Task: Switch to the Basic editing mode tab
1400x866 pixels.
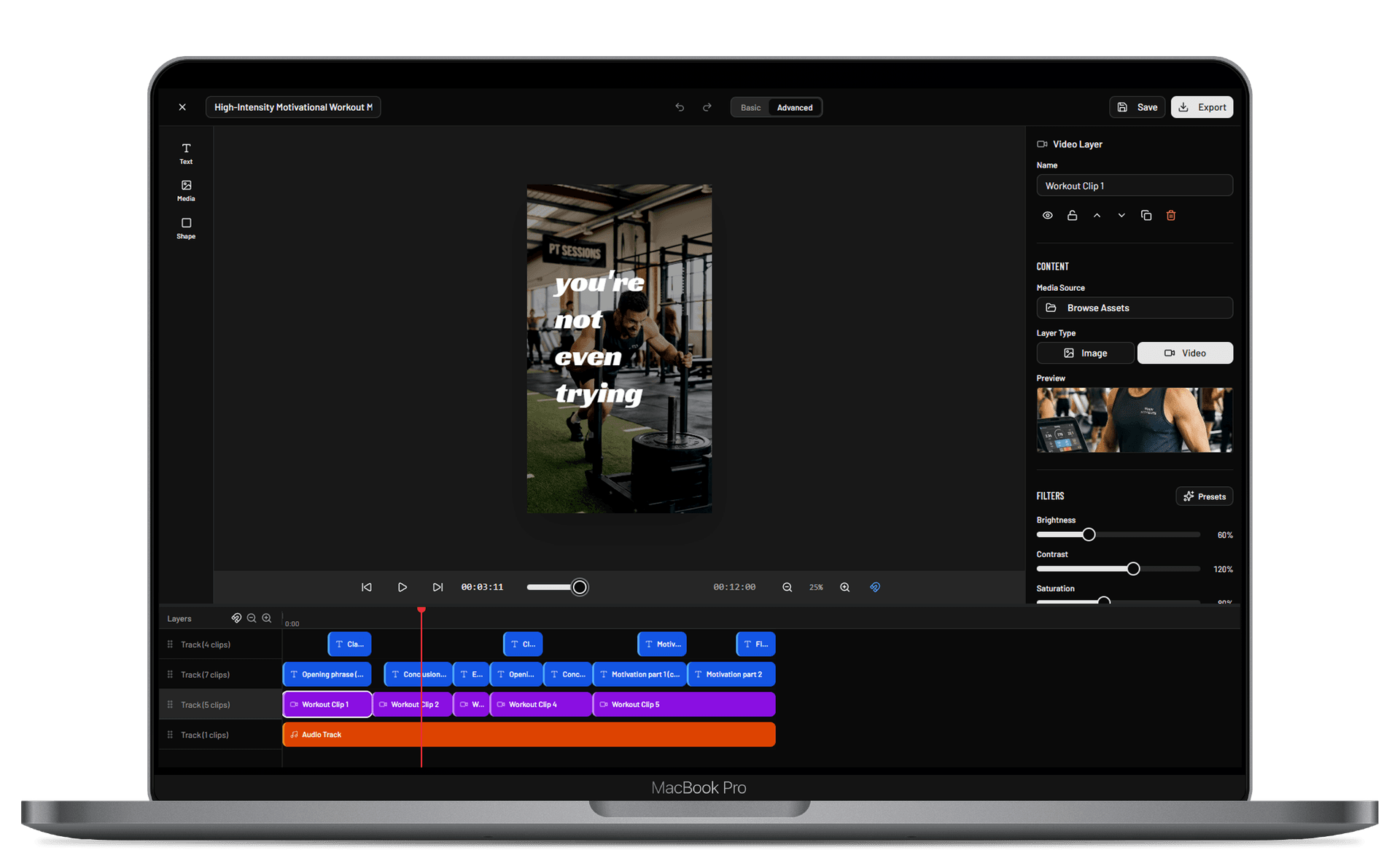Action: point(750,107)
